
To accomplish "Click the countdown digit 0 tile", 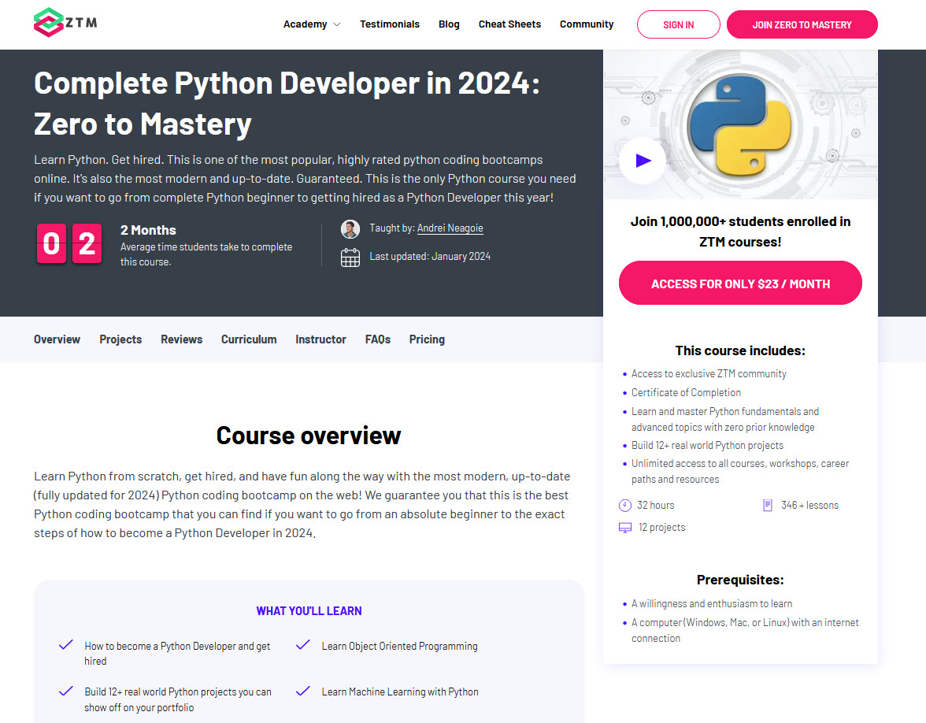I will coord(51,243).
